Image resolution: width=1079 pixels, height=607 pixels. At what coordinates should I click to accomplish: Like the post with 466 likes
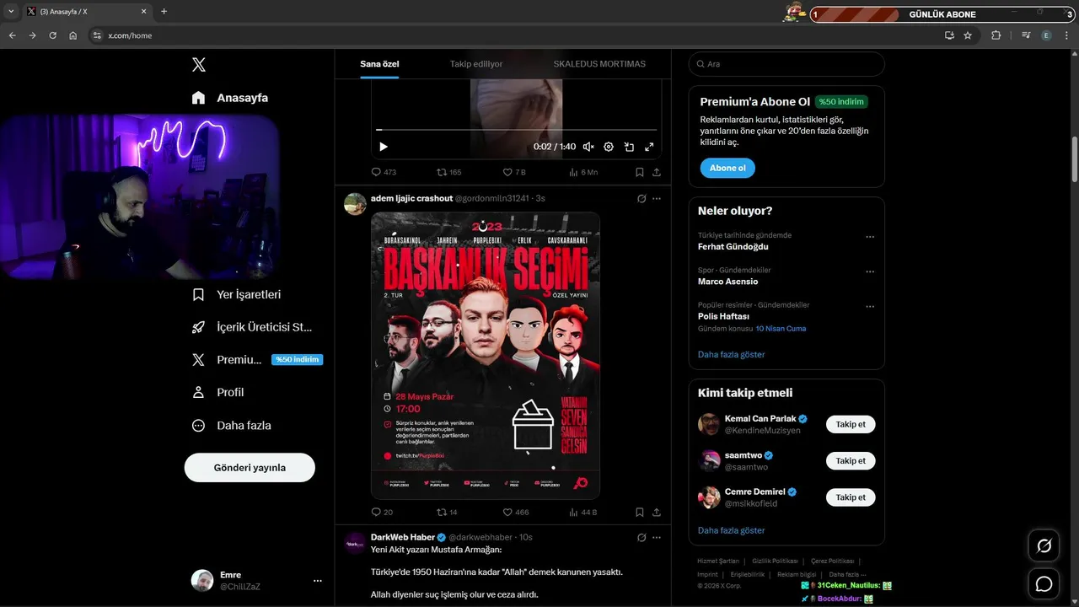[516, 512]
